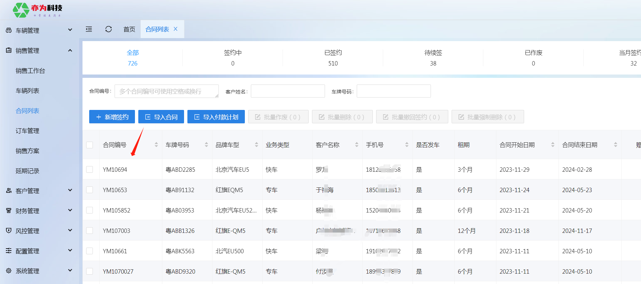Image resolution: width=641 pixels, height=284 pixels.
Task: Click the 新增签约 button
Action: 112,117
